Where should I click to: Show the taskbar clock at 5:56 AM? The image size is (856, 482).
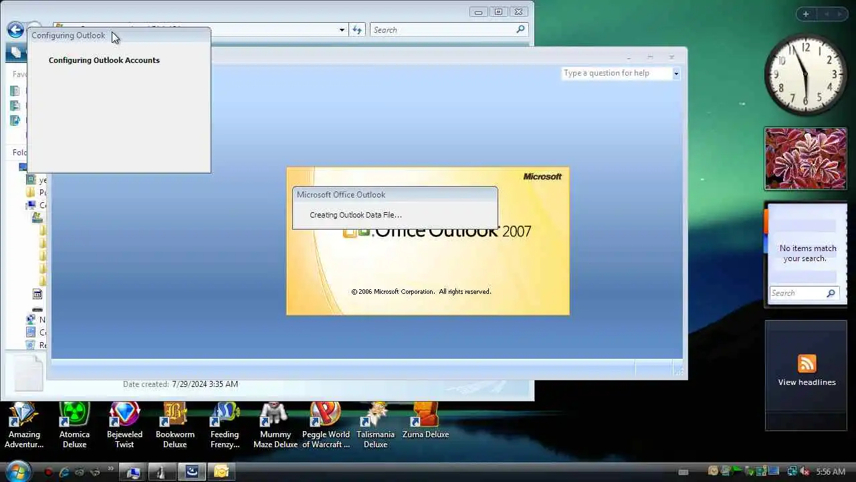[831, 472]
